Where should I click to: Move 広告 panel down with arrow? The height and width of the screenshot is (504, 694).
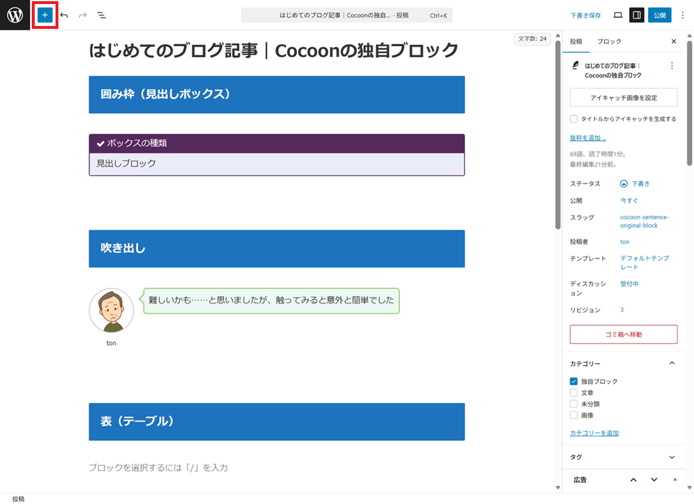(x=654, y=480)
